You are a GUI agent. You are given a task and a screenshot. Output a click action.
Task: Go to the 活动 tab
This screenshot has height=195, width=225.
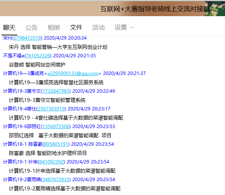(x=98, y=27)
